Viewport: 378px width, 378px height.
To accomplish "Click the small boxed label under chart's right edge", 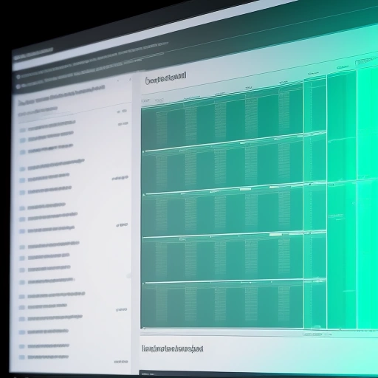I will pyautogui.click(x=317, y=334).
